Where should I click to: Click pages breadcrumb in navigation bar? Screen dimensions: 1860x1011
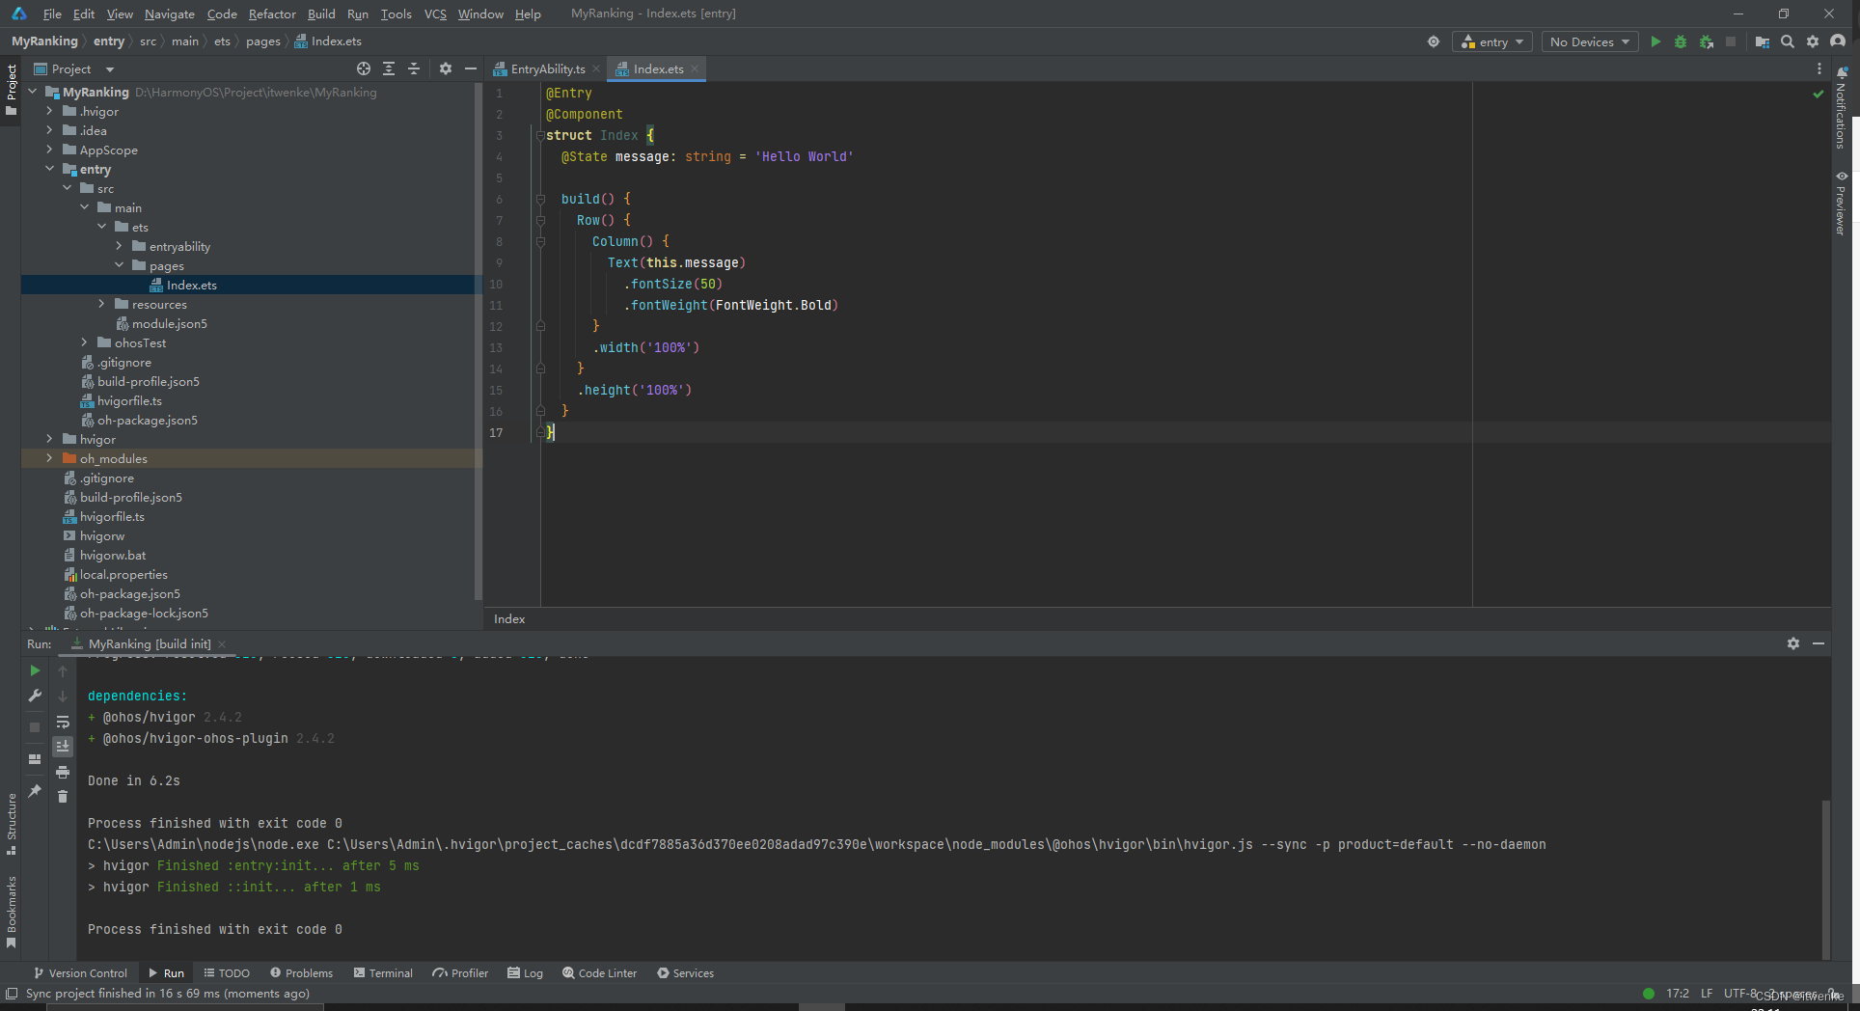pyautogui.click(x=262, y=41)
